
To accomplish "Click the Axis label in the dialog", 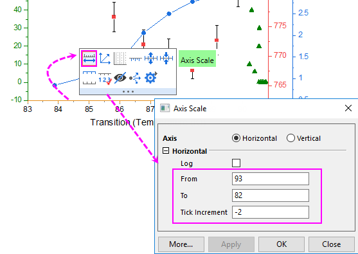I will click(x=170, y=138).
